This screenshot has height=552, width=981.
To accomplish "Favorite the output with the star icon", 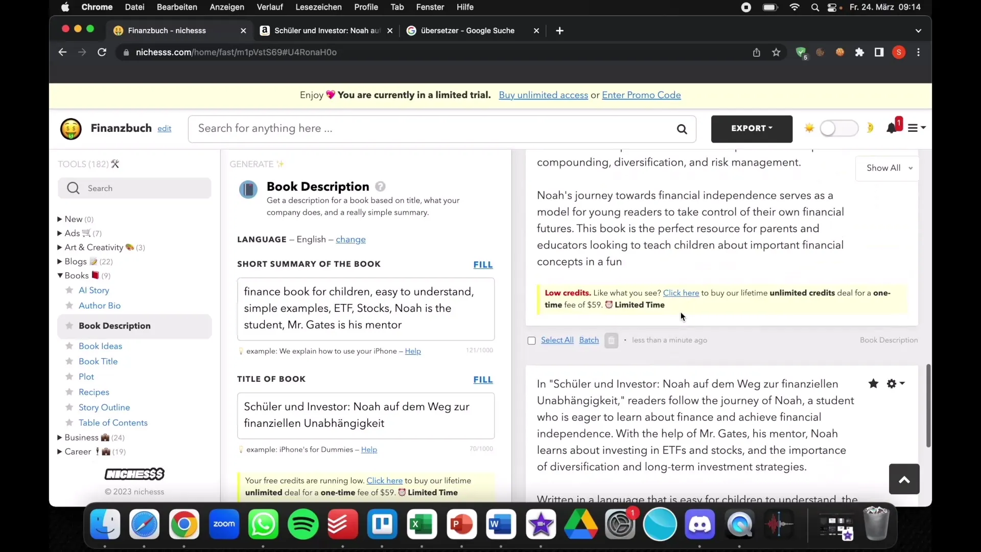I will coord(873,384).
